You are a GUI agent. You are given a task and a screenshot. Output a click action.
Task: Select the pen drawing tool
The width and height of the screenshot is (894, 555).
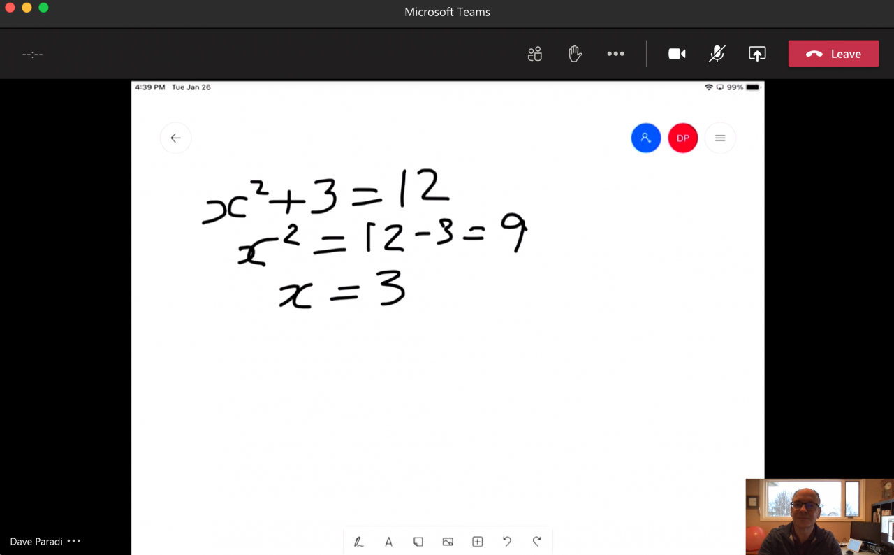tap(358, 541)
